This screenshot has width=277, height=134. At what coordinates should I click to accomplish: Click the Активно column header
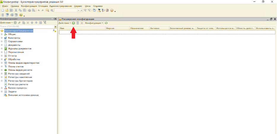tap(159, 28)
